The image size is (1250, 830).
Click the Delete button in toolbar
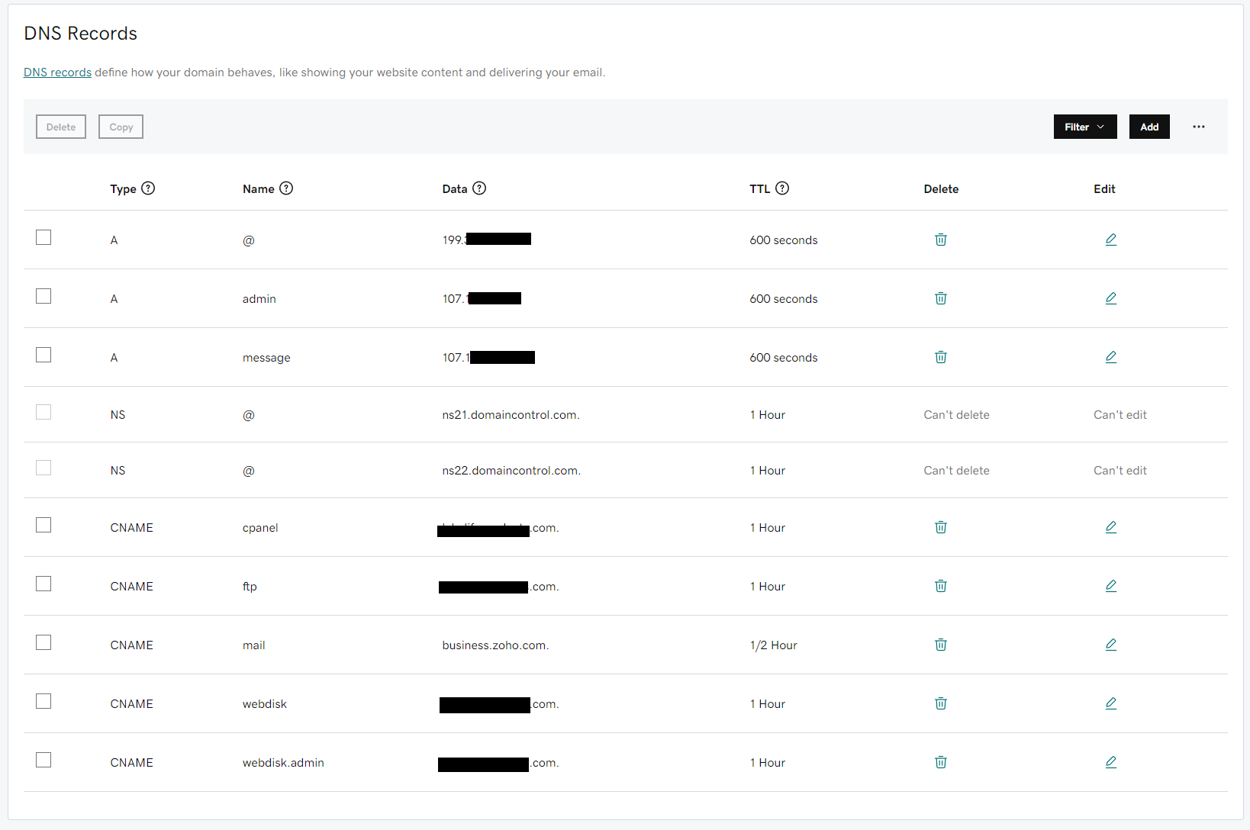point(61,127)
